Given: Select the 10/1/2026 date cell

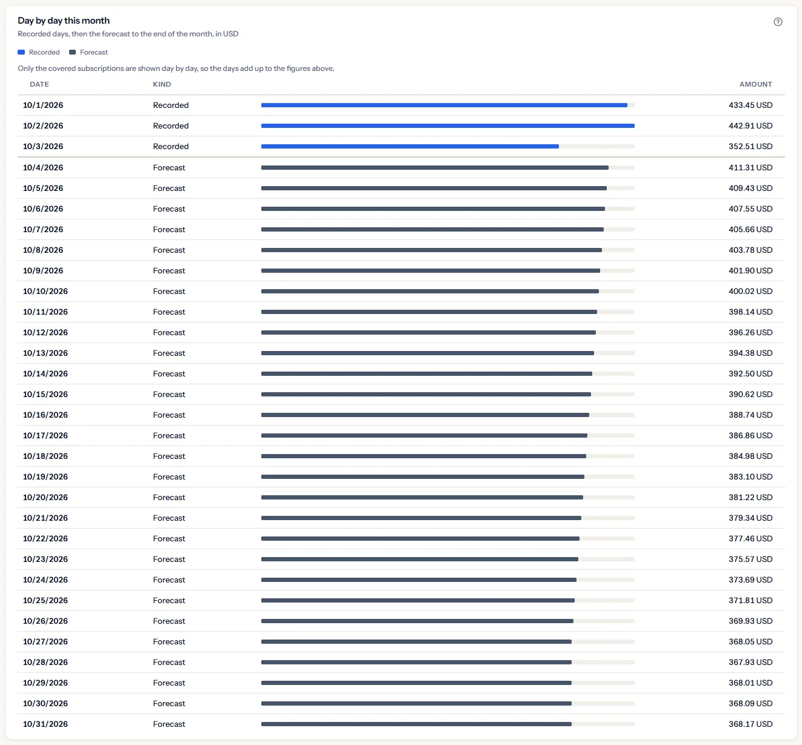Looking at the screenshot, I should pos(43,105).
